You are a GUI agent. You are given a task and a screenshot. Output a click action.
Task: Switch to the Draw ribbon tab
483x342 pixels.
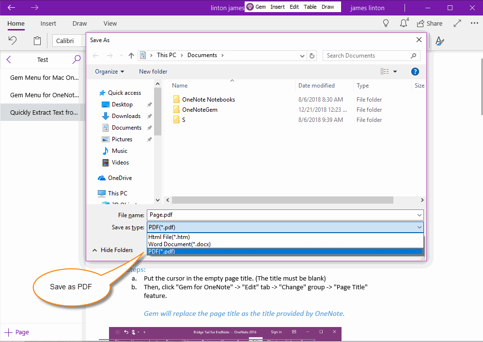[79, 23]
